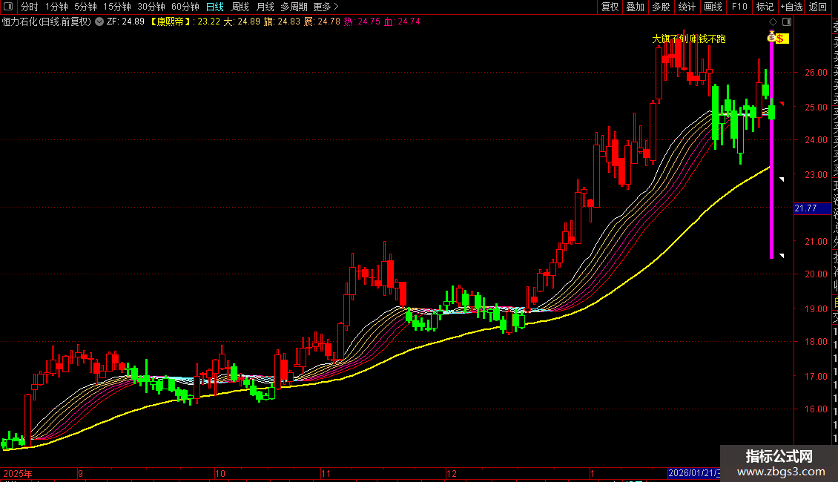Toggle the left sidebar panel icon
This screenshot has width=838, height=482.
pos(8,7)
